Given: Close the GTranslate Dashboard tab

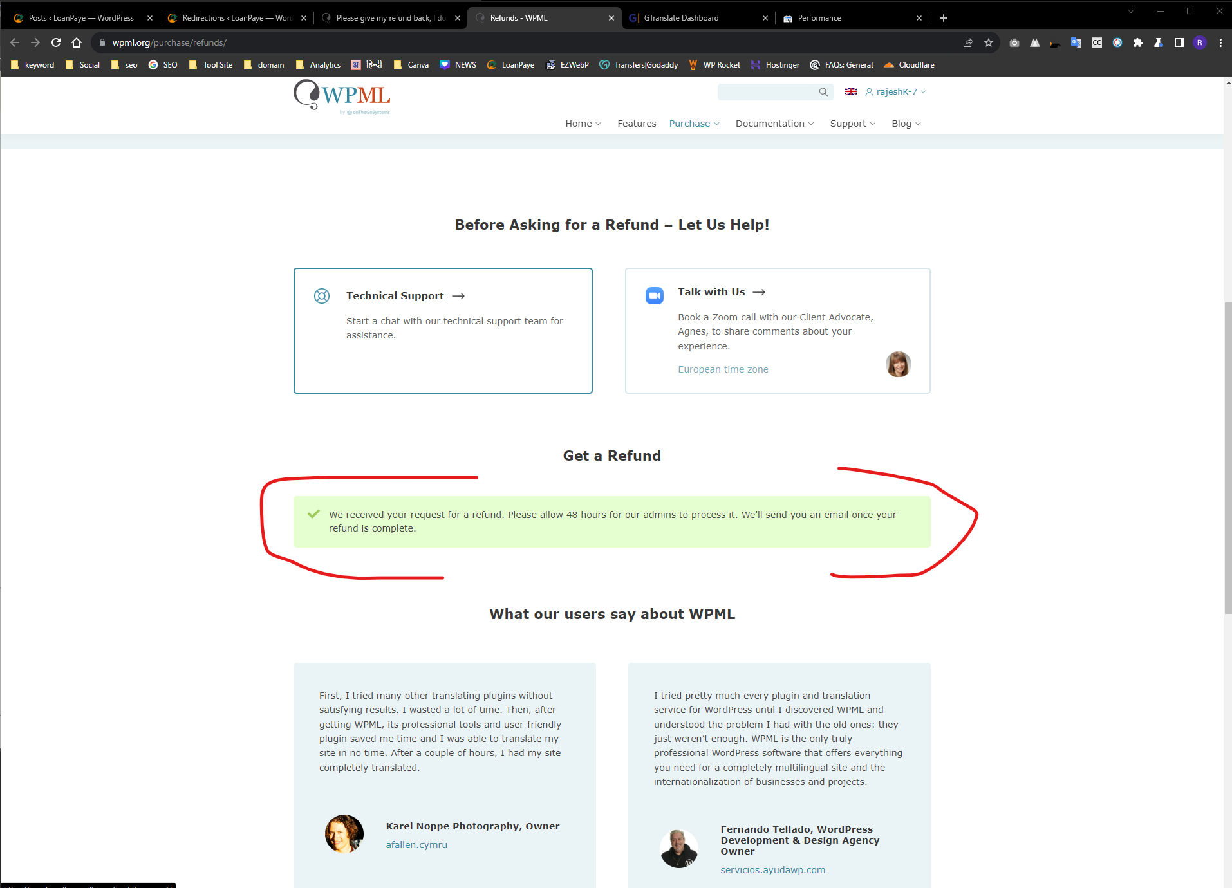Looking at the screenshot, I should [765, 18].
